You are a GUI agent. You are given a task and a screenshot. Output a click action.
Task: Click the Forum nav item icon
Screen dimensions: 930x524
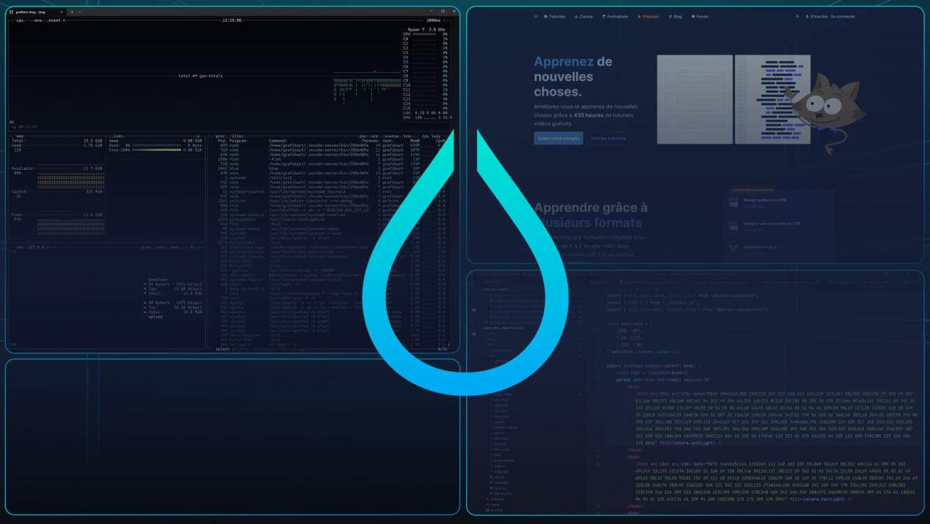point(693,16)
